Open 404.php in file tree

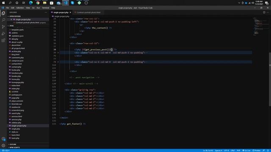(x=15, y=39)
